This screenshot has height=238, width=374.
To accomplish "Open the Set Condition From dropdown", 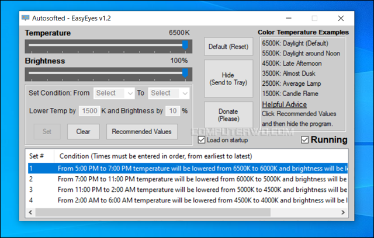I will click(113, 93).
